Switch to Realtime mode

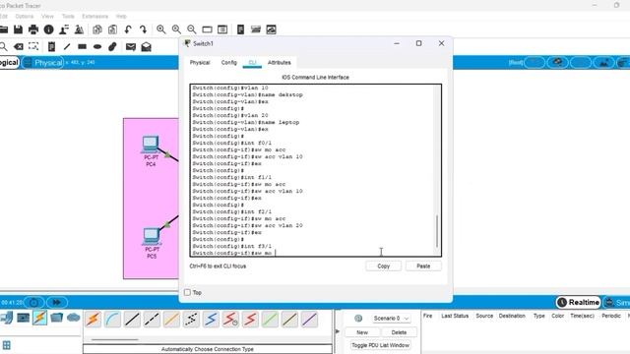(x=579, y=302)
